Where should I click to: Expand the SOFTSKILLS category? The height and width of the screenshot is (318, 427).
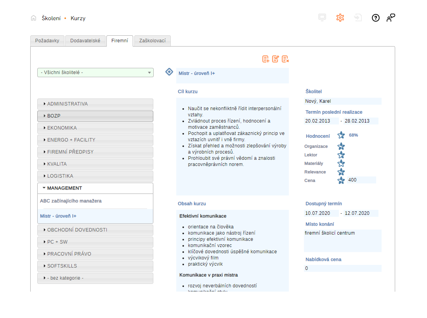(95, 266)
